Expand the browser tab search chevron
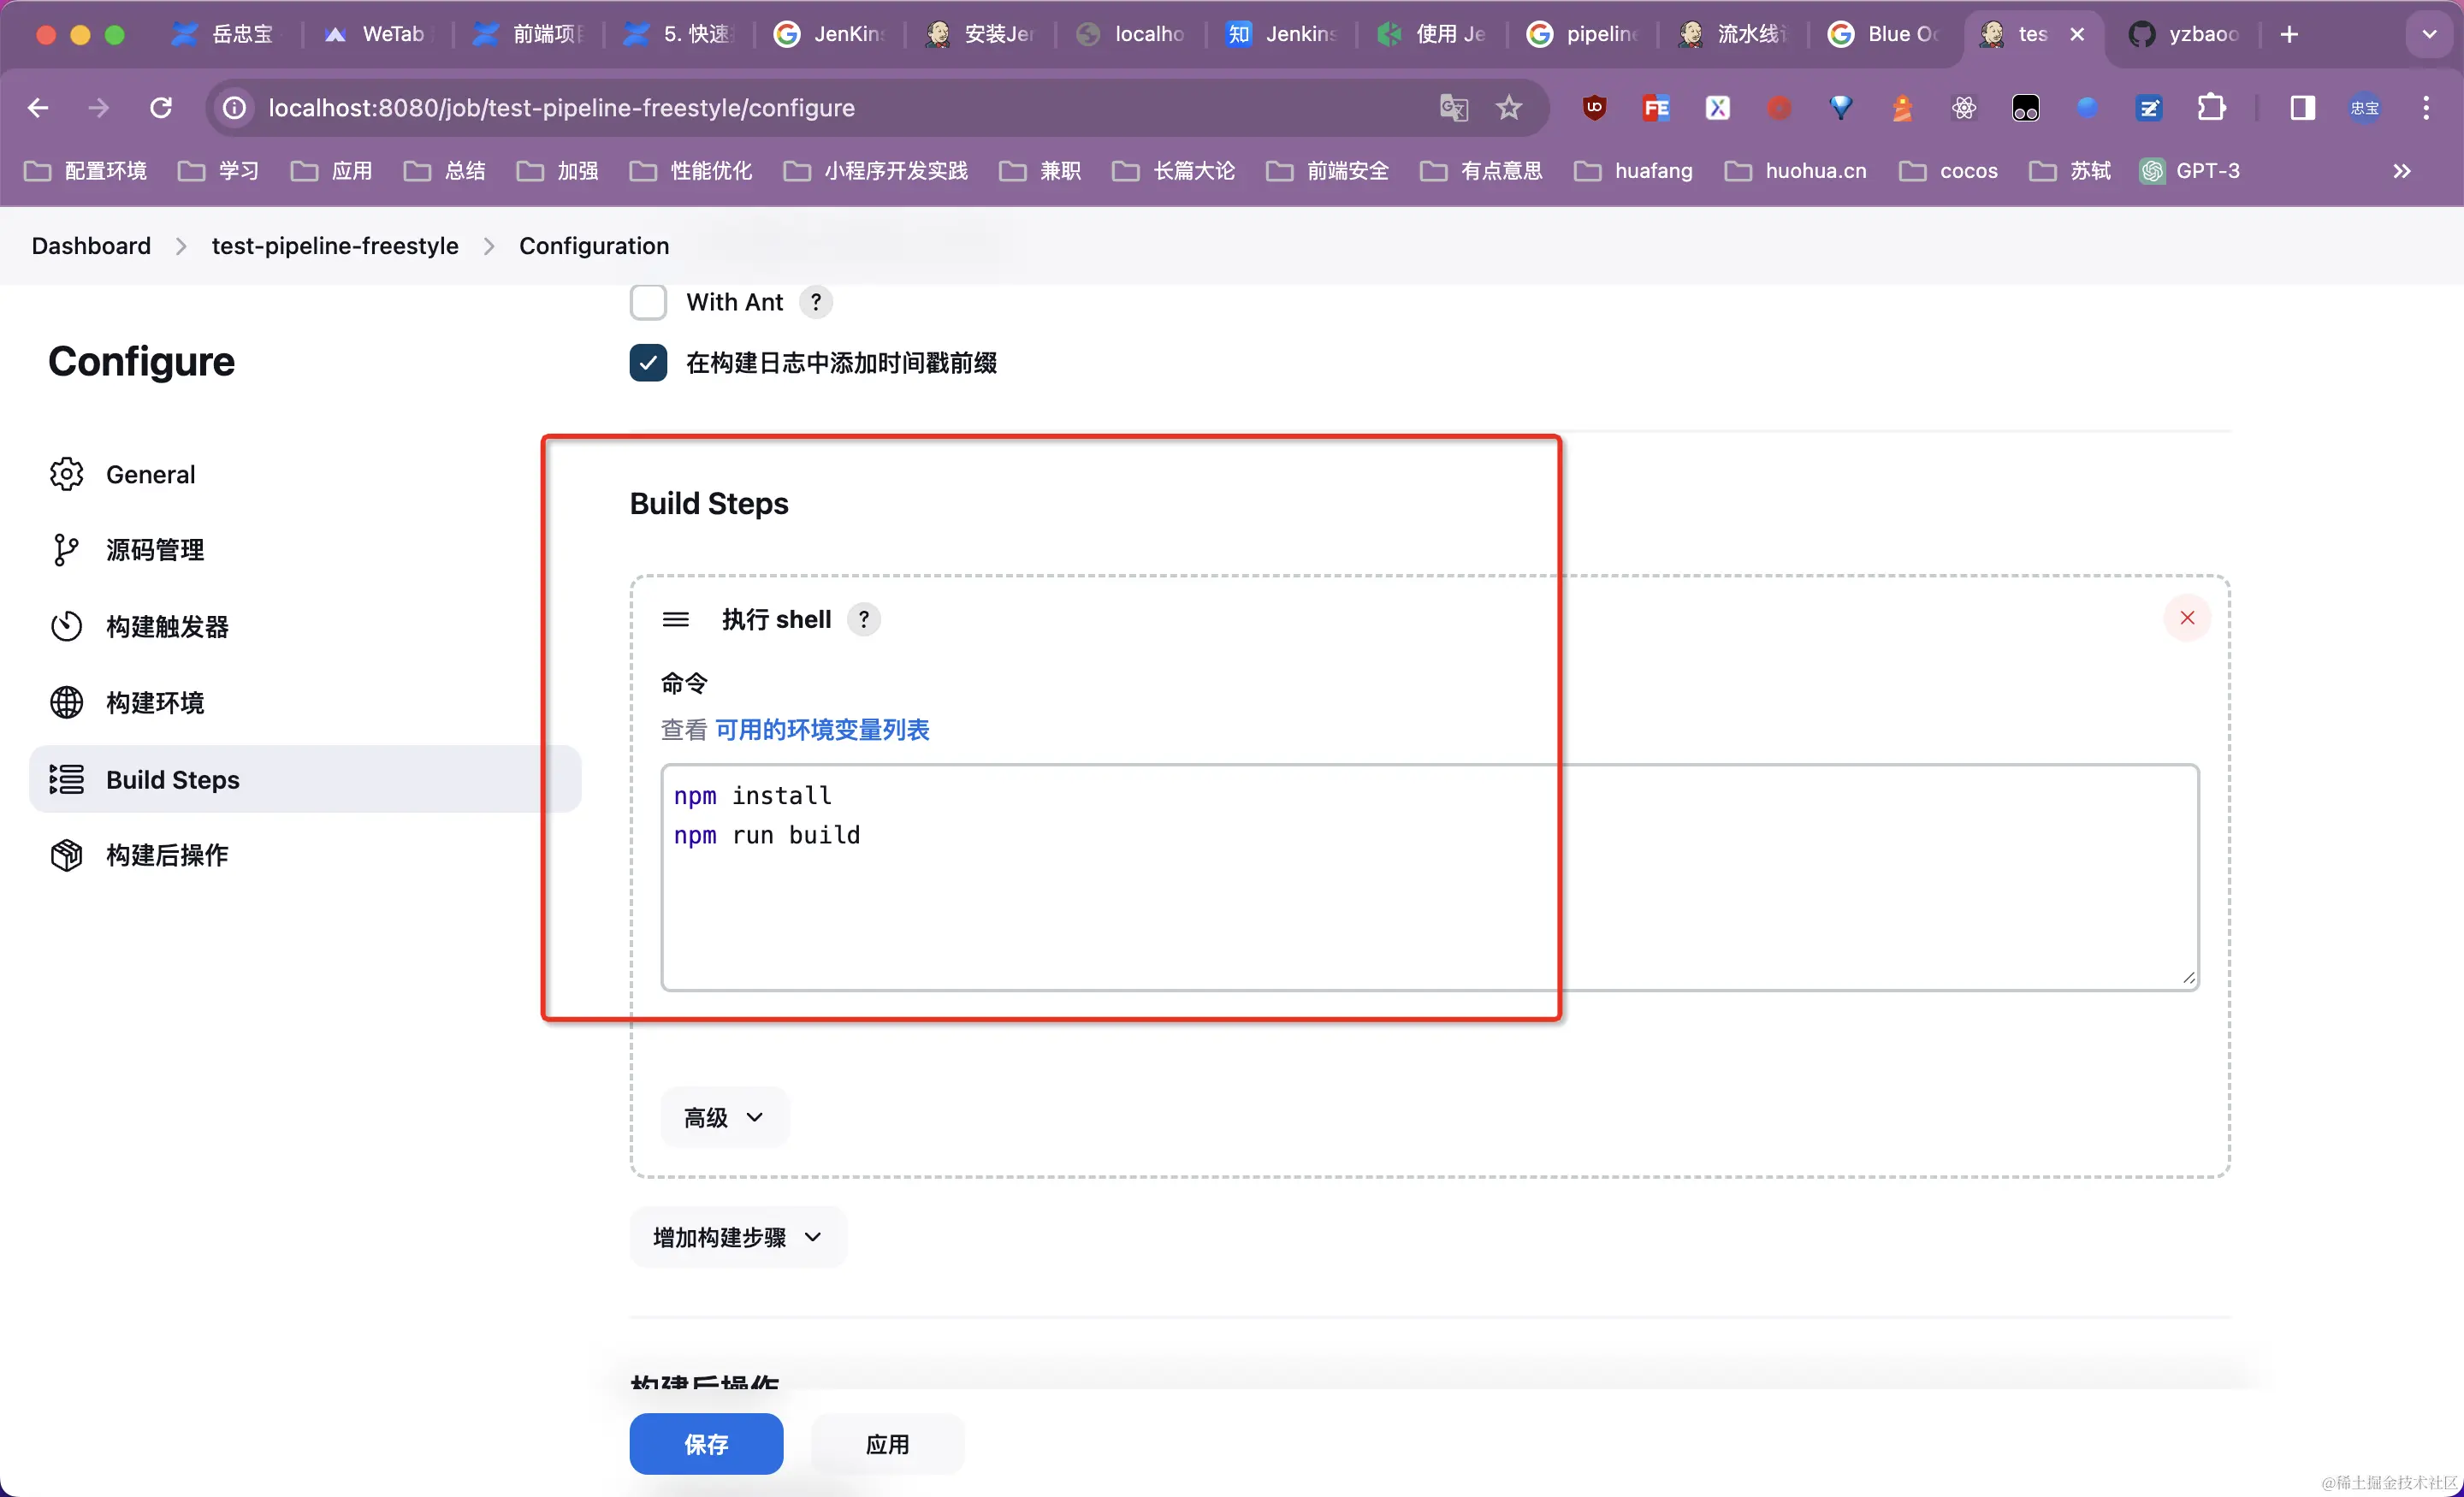This screenshot has height=1497, width=2464. (2429, 34)
